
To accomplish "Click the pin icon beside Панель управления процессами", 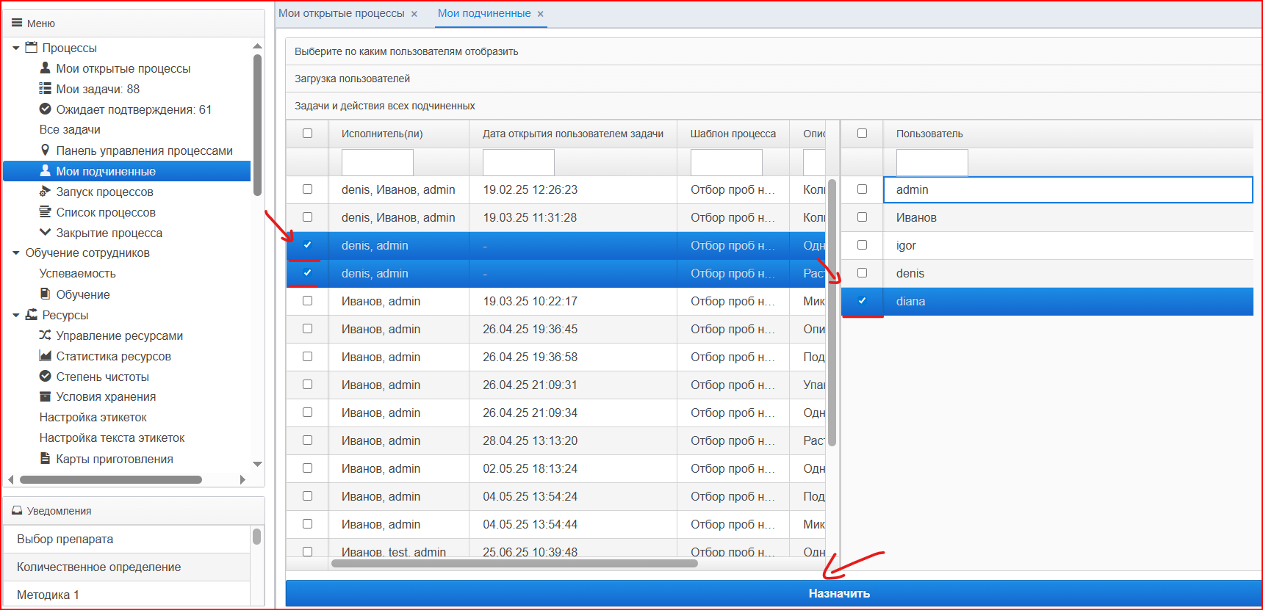I will (x=45, y=150).
